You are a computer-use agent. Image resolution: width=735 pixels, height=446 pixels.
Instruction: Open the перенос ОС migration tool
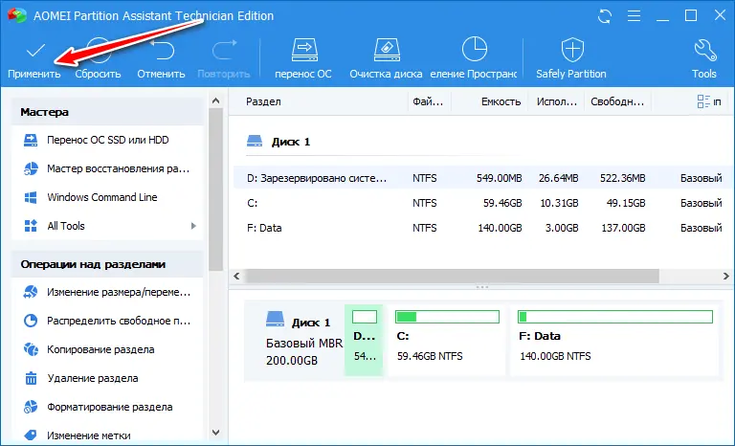(x=302, y=56)
